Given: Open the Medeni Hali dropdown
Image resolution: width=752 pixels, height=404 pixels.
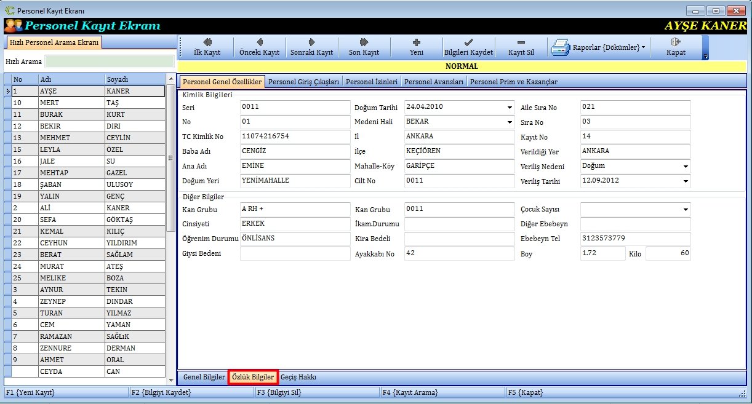Looking at the screenshot, I should pyautogui.click(x=509, y=122).
